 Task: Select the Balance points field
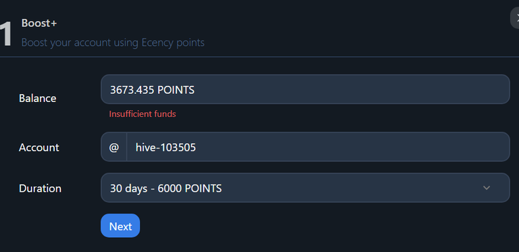pyautogui.click(x=305, y=89)
